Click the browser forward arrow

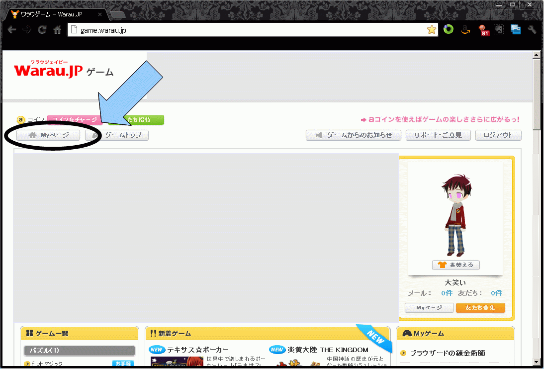click(x=27, y=30)
